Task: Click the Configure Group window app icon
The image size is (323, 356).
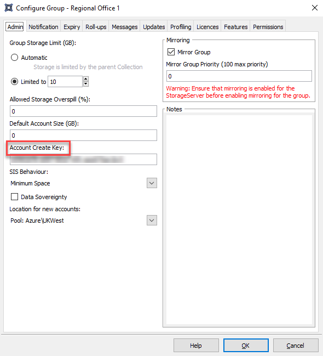Action: (9, 8)
